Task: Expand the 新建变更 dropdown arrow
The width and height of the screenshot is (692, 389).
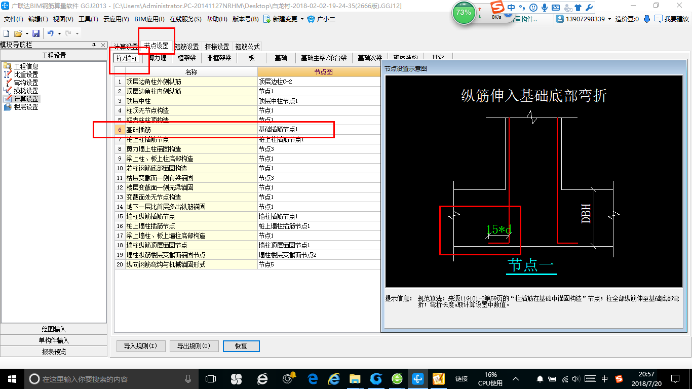Action: pos(302,19)
